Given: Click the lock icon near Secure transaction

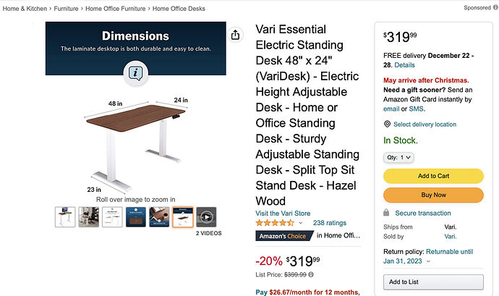Looking at the screenshot, I should tap(387, 213).
